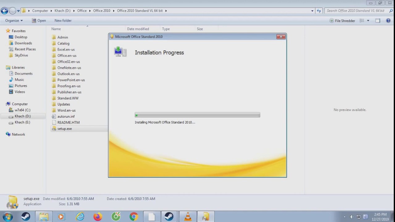The image size is (395, 222).
Task: Open the Windows Start menu orb
Action: click(8, 217)
